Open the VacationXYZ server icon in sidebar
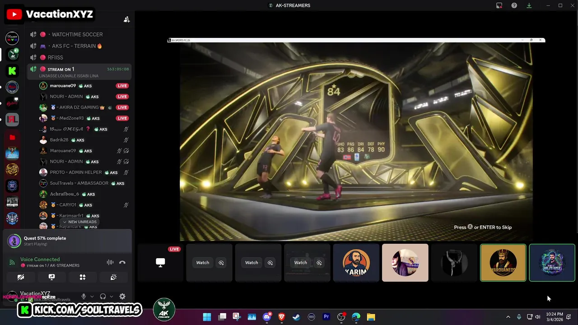578x325 pixels. pos(12,38)
